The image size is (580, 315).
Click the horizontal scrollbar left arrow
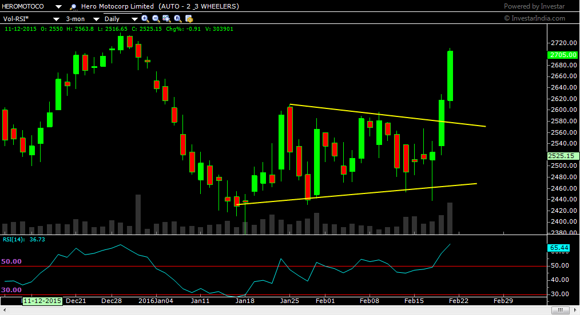(4, 310)
